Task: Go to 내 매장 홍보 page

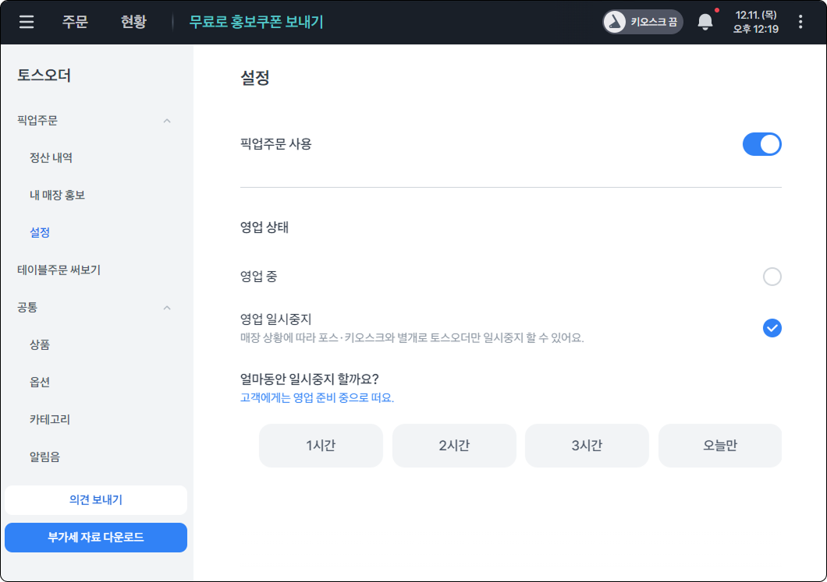Action: [57, 196]
